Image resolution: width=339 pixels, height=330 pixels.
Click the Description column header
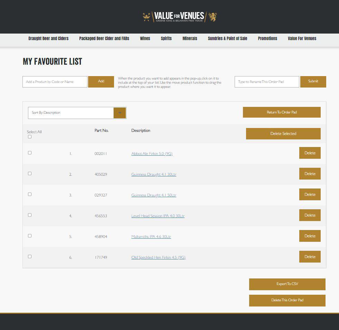point(141,130)
